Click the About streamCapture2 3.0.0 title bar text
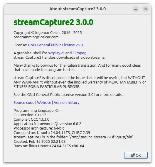 [x=77, y=9]
